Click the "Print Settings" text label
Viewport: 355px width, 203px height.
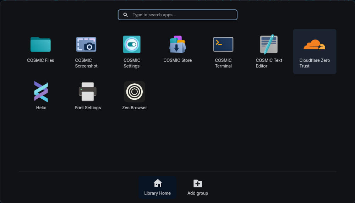point(88,108)
